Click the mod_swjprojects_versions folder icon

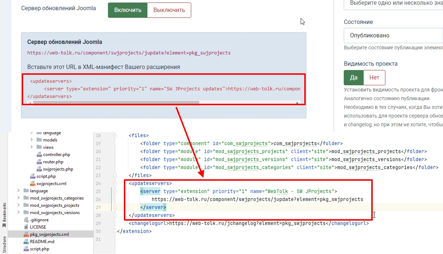[x=26, y=213]
